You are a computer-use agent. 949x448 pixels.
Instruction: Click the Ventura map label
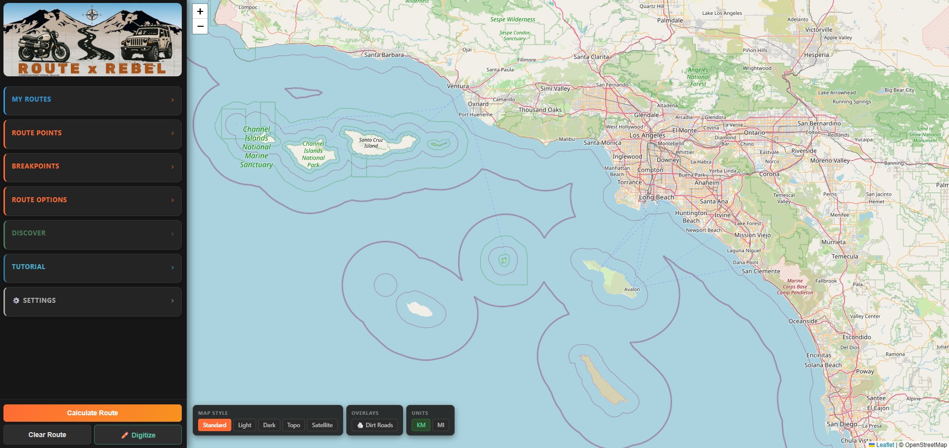(x=458, y=86)
